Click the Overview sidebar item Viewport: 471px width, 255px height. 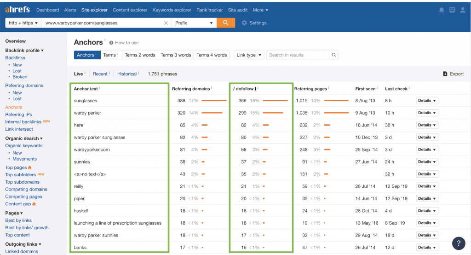pyautogui.click(x=15, y=41)
